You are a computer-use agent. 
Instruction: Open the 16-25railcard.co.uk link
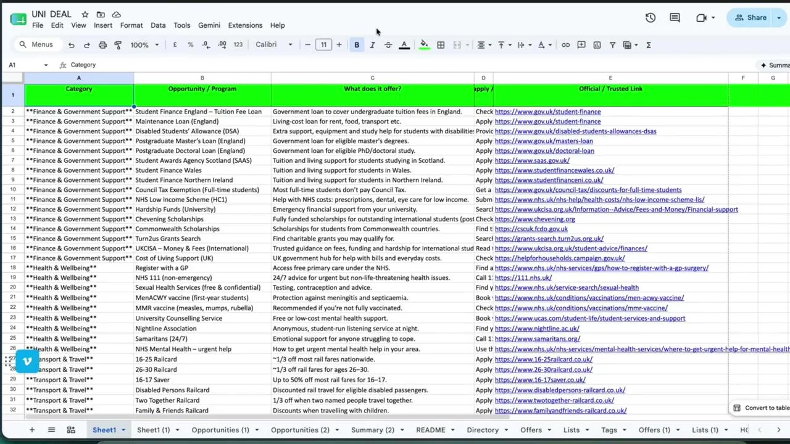point(543,360)
